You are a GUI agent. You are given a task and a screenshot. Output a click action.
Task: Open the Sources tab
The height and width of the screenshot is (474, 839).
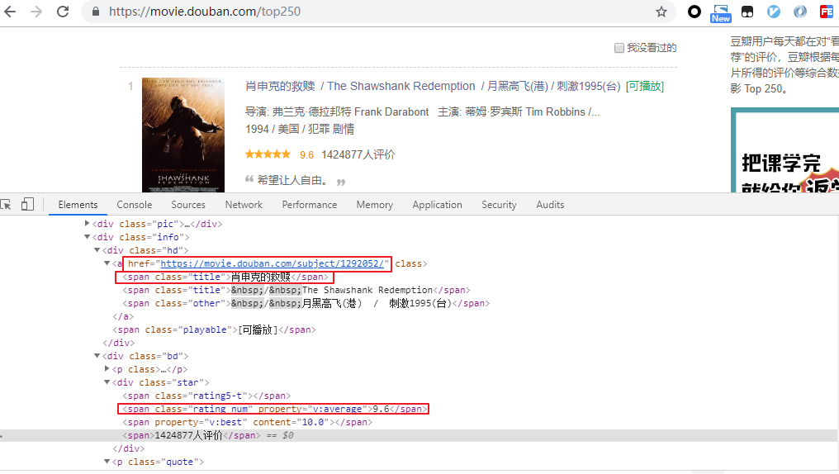point(188,204)
